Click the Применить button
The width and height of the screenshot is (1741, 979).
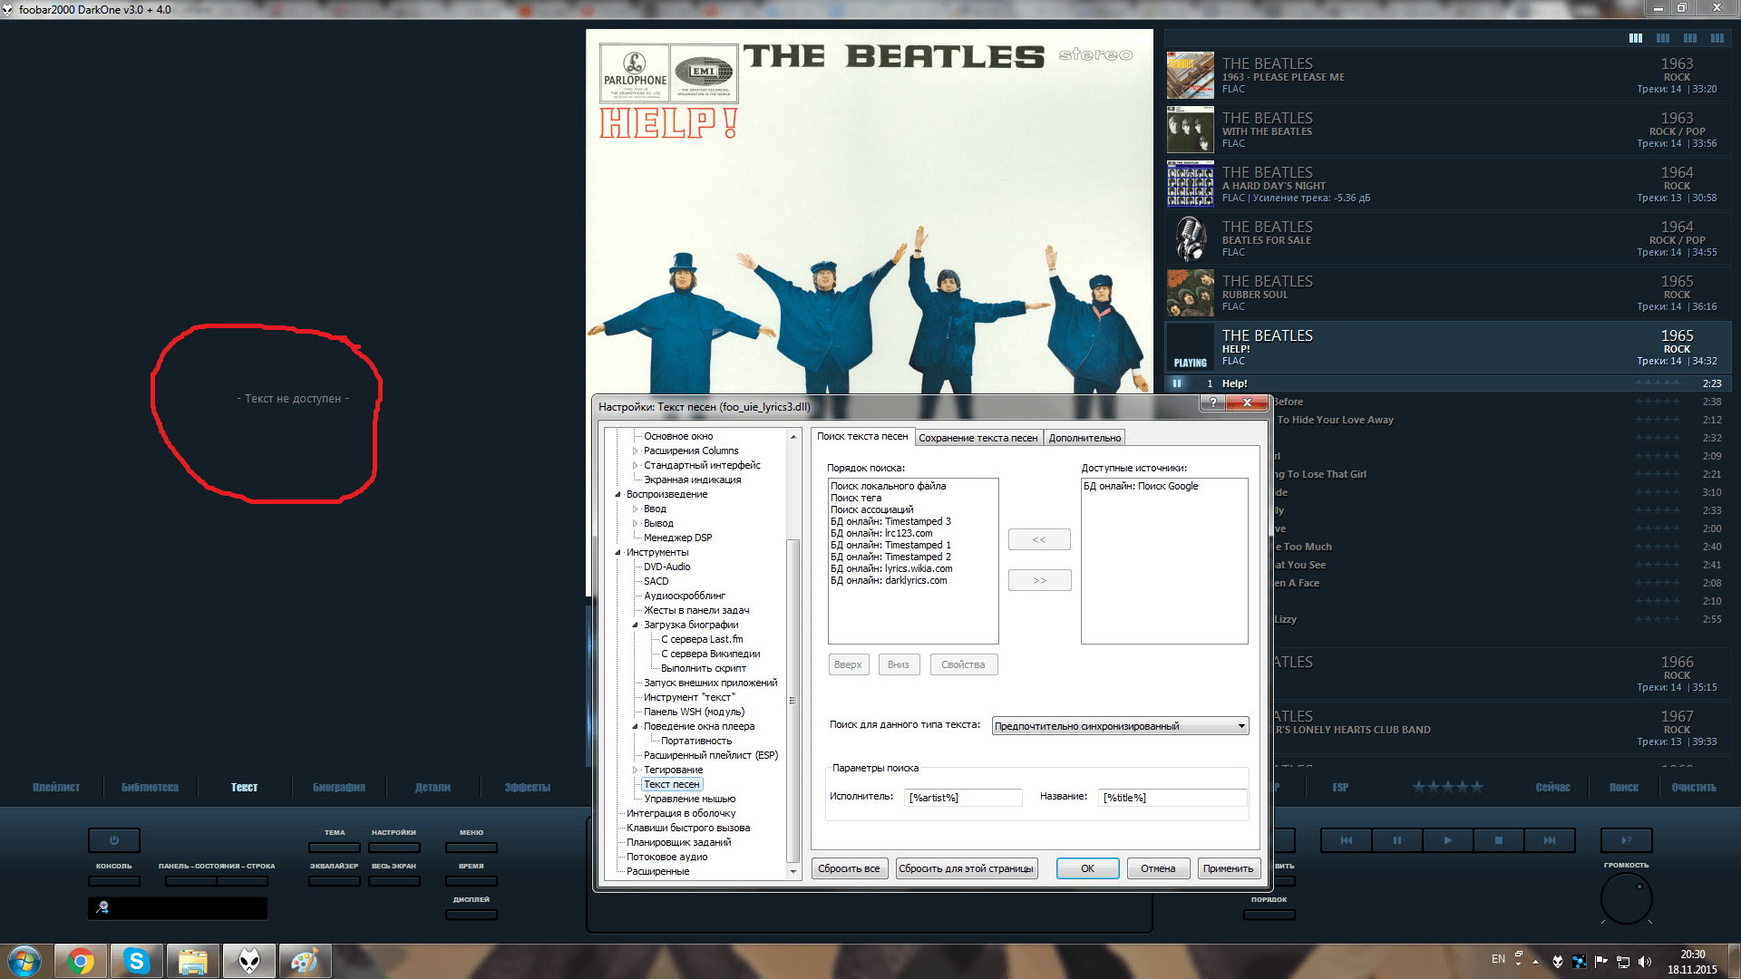coord(1228,868)
